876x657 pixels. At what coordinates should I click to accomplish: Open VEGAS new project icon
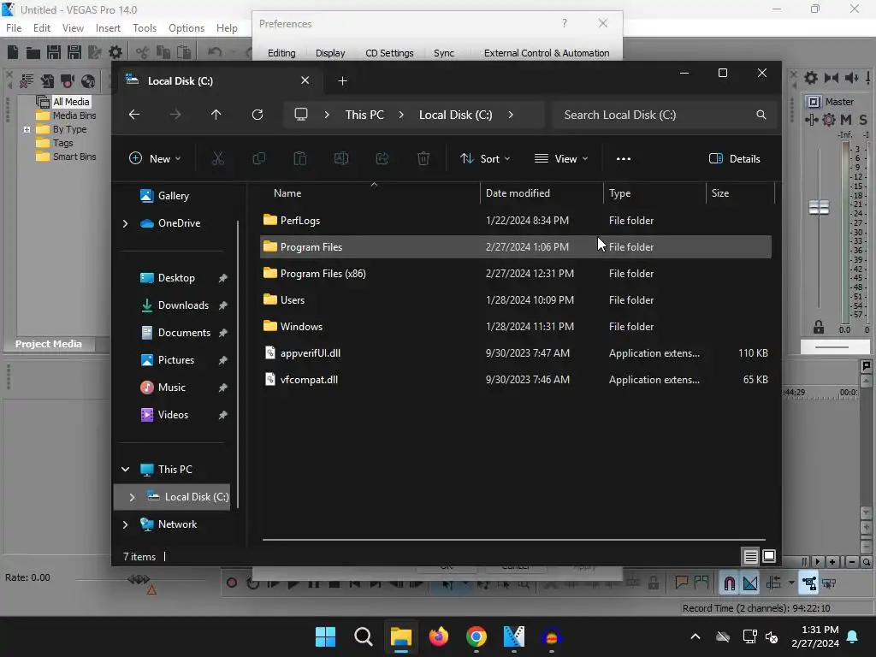pos(13,52)
